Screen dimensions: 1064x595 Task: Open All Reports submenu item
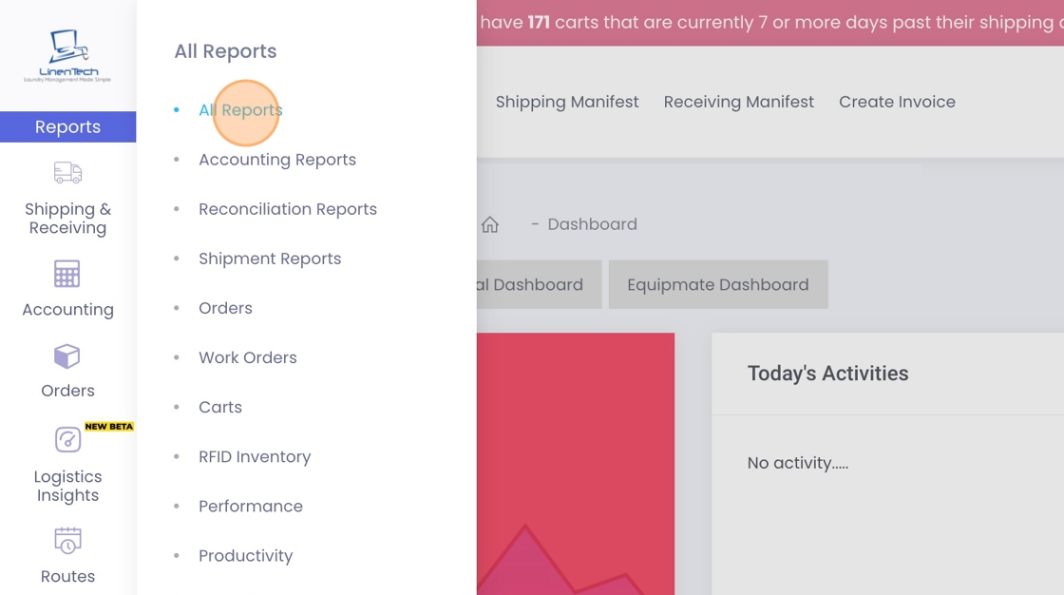click(240, 110)
